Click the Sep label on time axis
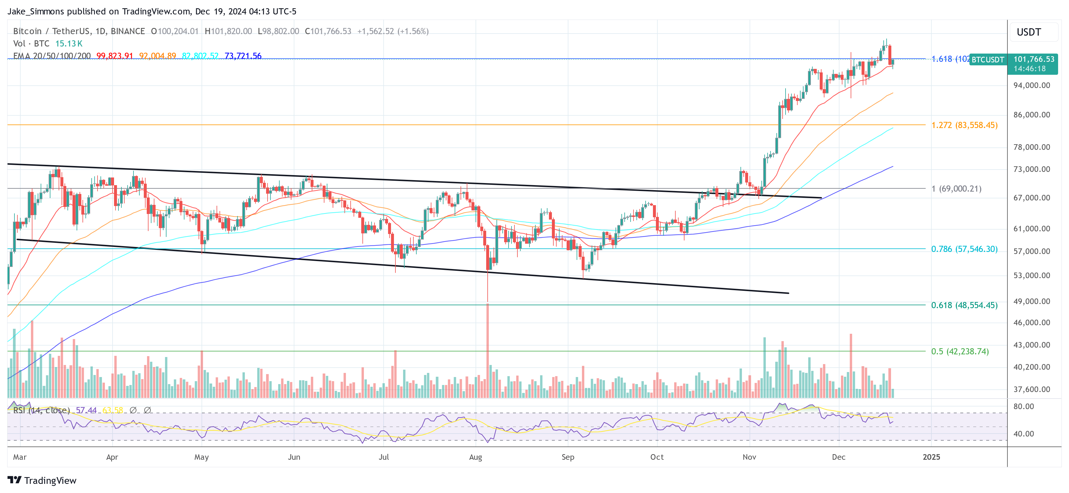 tap(568, 457)
